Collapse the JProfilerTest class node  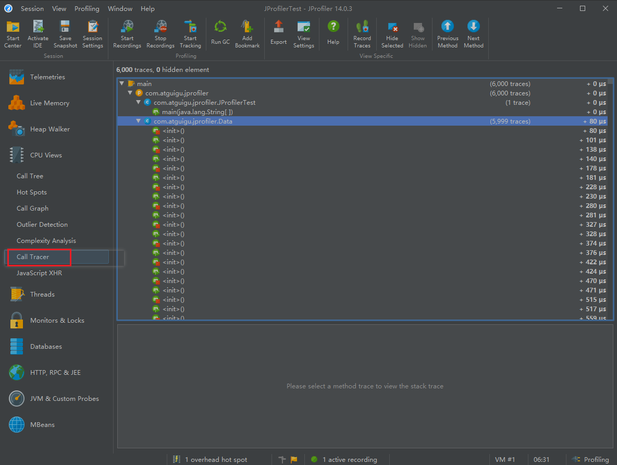(139, 102)
